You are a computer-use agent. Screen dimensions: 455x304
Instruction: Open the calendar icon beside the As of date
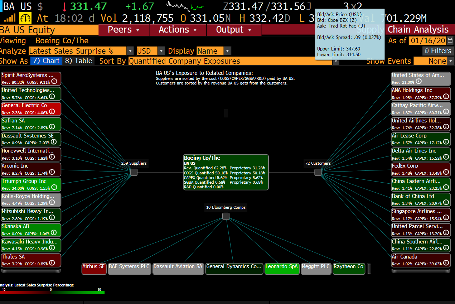coord(450,41)
